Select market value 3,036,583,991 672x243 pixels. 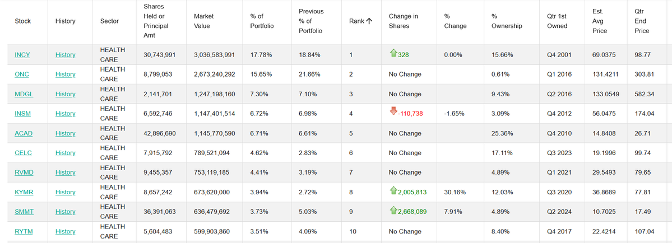(214, 55)
